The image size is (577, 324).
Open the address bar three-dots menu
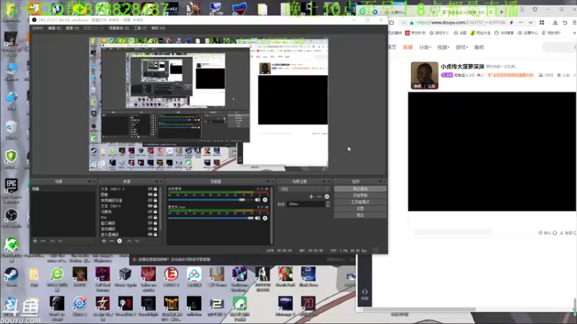coord(521,22)
